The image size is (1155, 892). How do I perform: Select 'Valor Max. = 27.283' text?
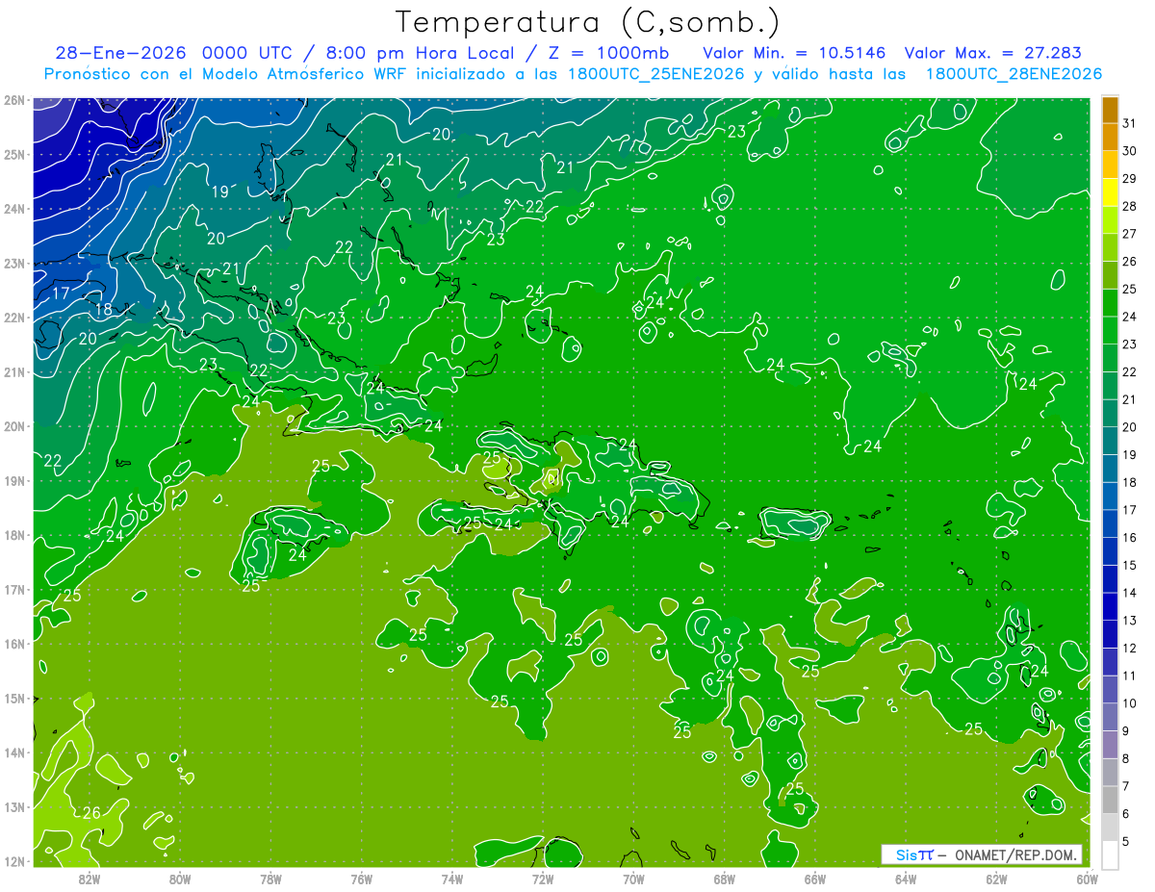click(992, 54)
